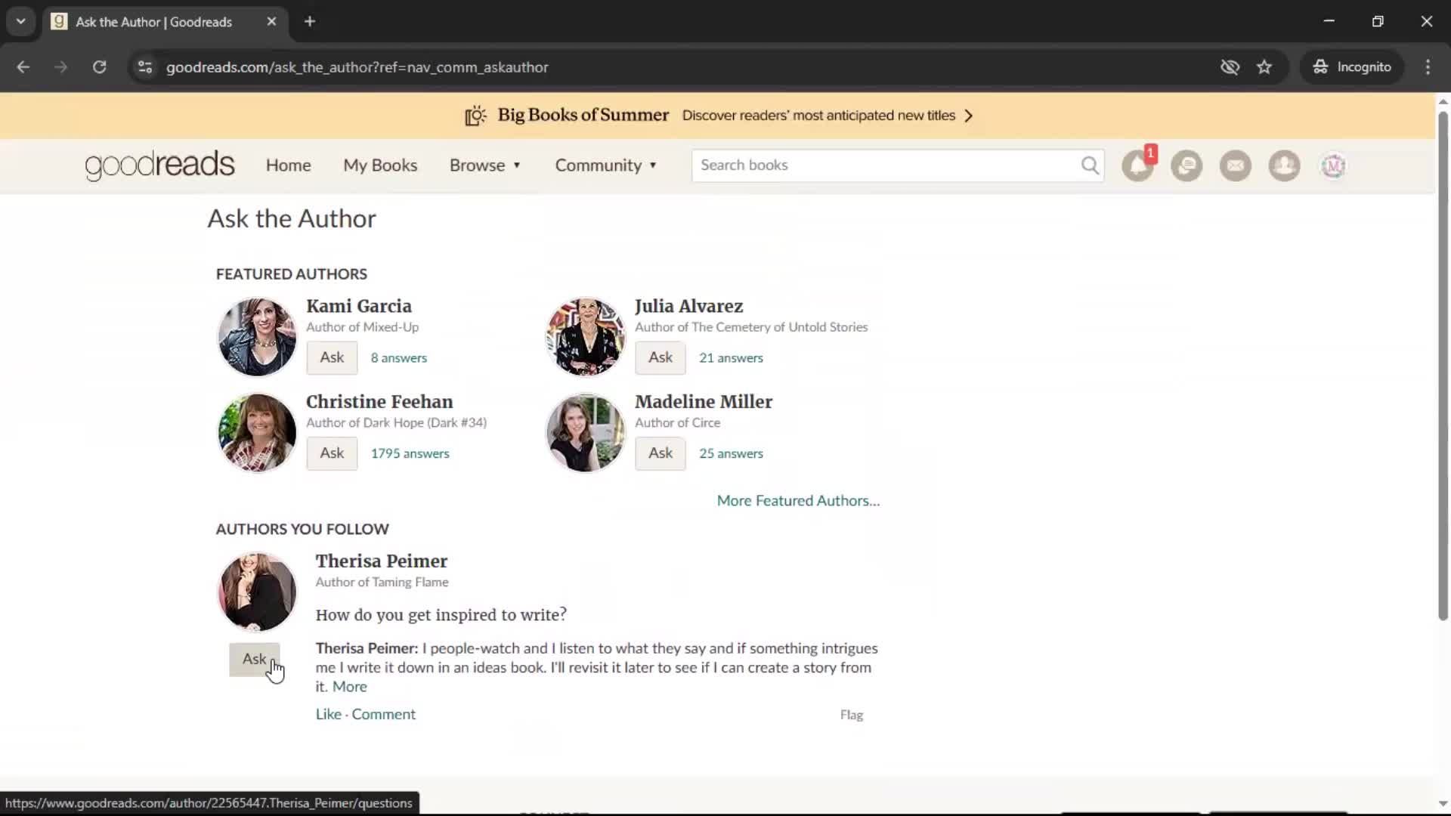Screen dimensions: 1451x816
Task: Click the 'Big Books of Summer' banner title
Action: (583, 115)
